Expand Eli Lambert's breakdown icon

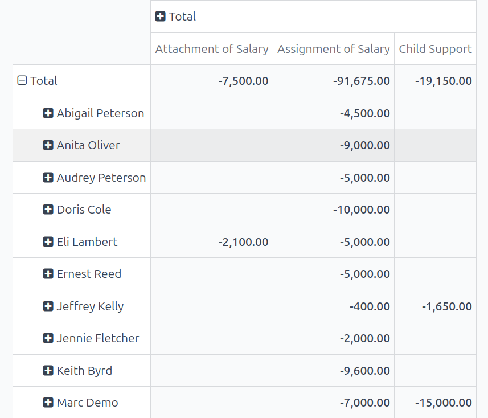point(48,241)
